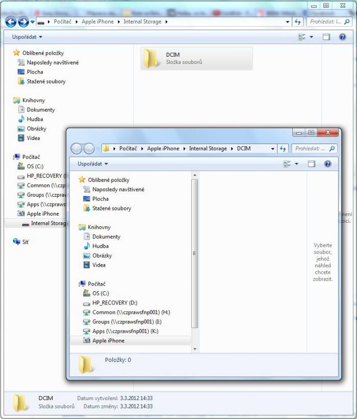Open view options dropdown in the front window

pyautogui.click(x=297, y=164)
